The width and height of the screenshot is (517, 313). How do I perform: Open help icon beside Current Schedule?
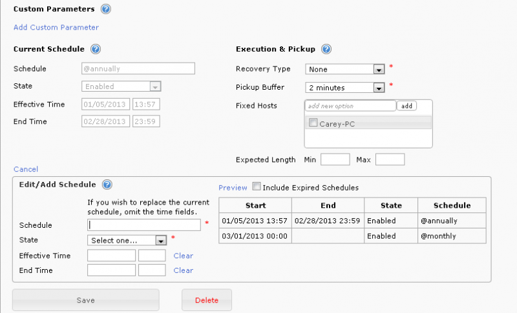pyautogui.click(x=96, y=49)
